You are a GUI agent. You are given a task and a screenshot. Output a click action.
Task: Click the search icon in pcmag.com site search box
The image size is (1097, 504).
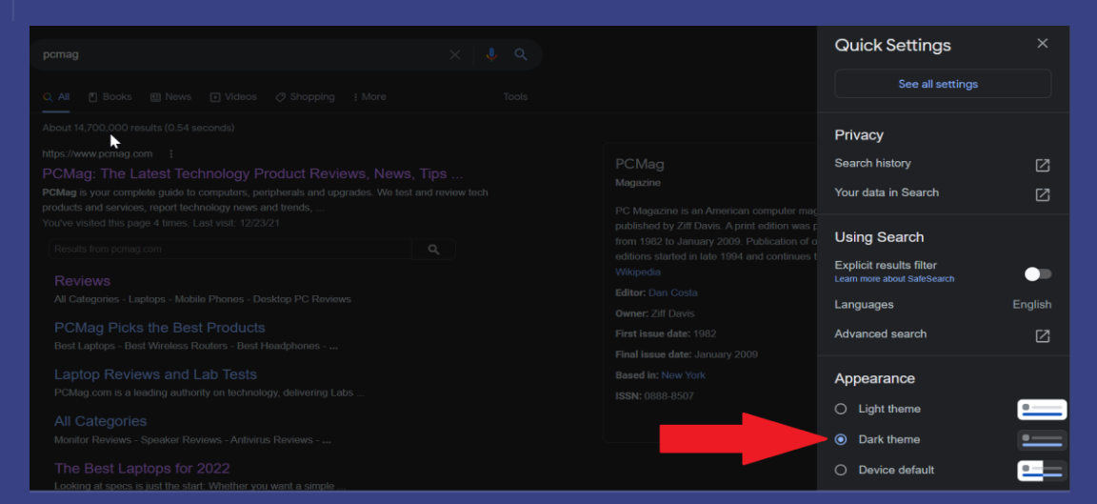click(x=434, y=250)
